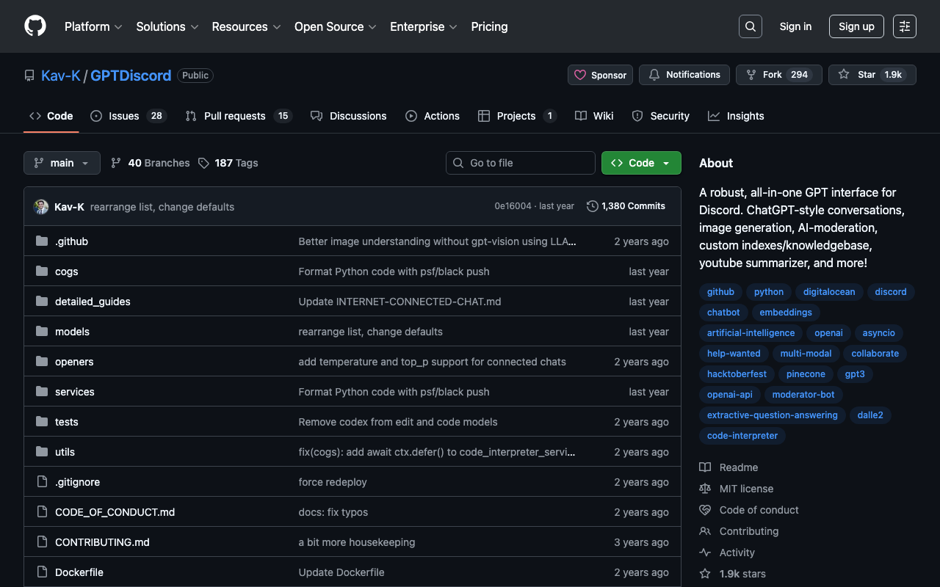Open the main branch dropdown
This screenshot has height=587, width=940.
(62, 163)
